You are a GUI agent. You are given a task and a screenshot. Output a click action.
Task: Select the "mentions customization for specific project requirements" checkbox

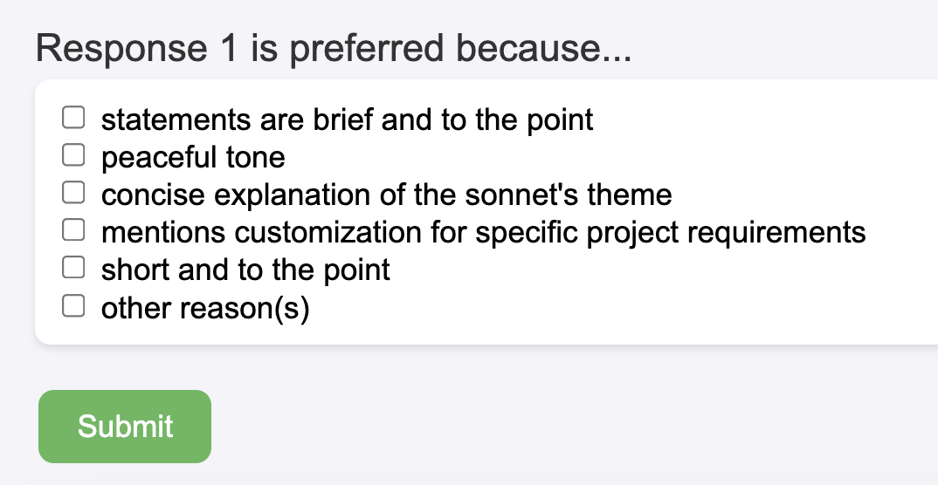tap(73, 230)
